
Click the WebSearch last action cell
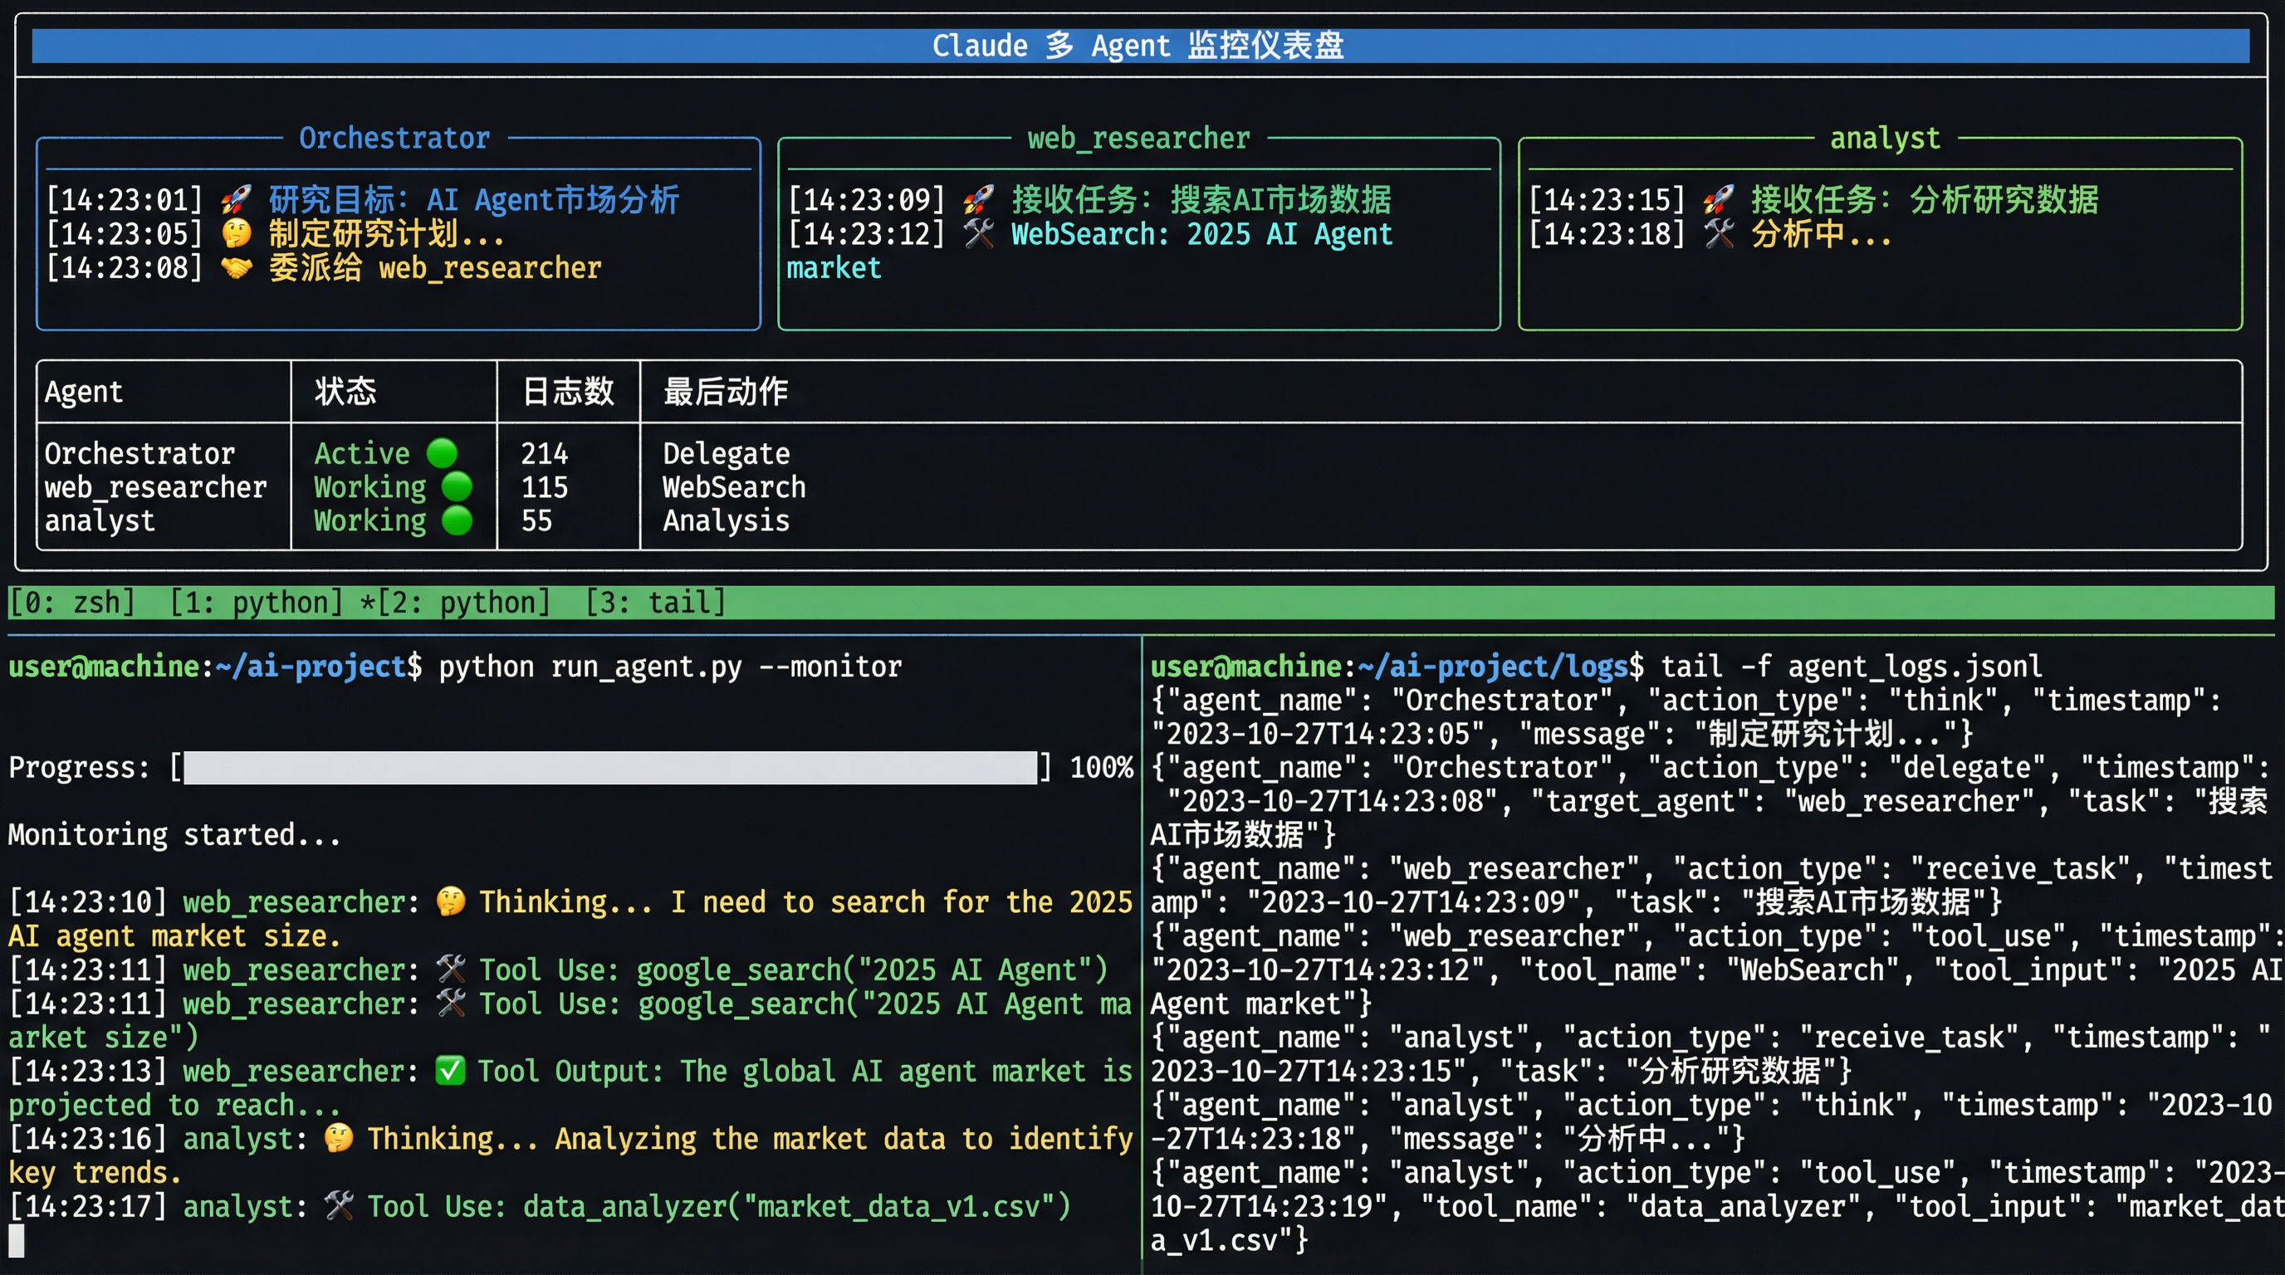[x=734, y=486]
